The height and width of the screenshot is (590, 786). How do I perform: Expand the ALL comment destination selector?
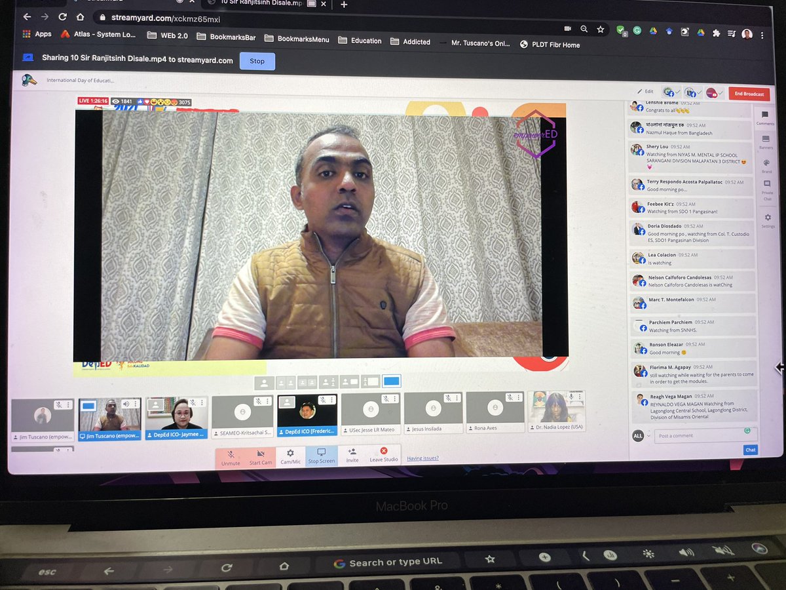[641, 435]
